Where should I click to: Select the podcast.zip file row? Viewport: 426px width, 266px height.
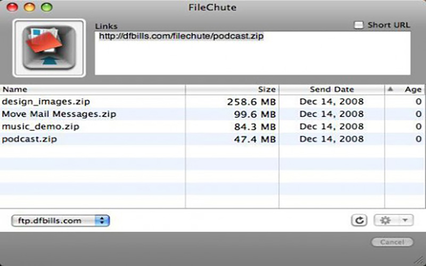tap(212, 139)
